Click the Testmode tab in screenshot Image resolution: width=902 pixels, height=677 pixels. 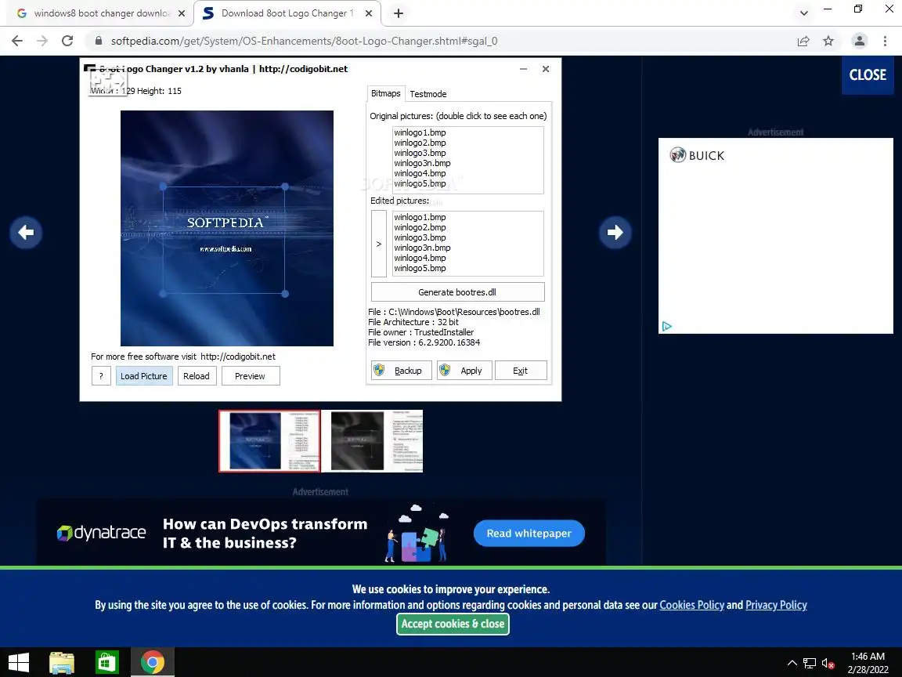click(x=428, y=94)
